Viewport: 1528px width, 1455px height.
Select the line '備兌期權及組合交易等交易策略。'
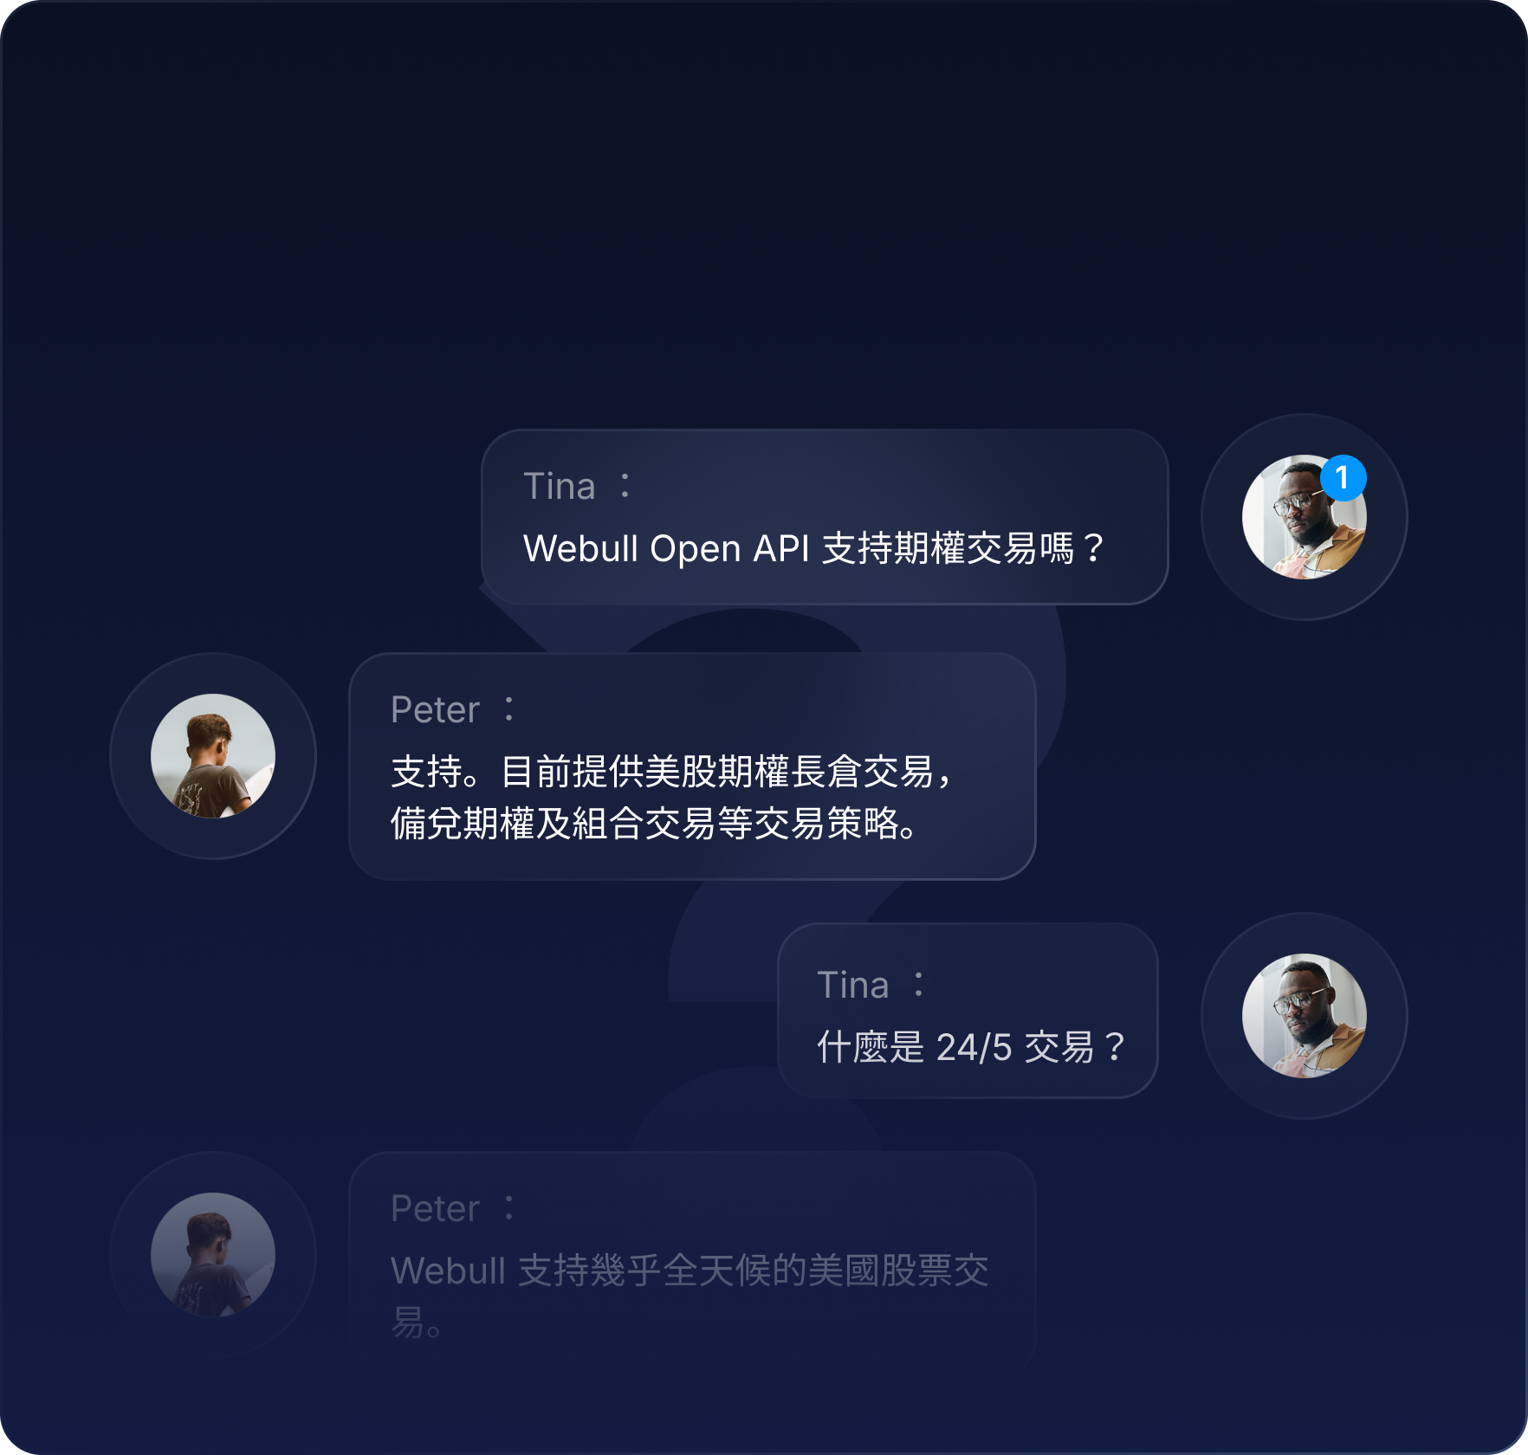pos(655,824)
